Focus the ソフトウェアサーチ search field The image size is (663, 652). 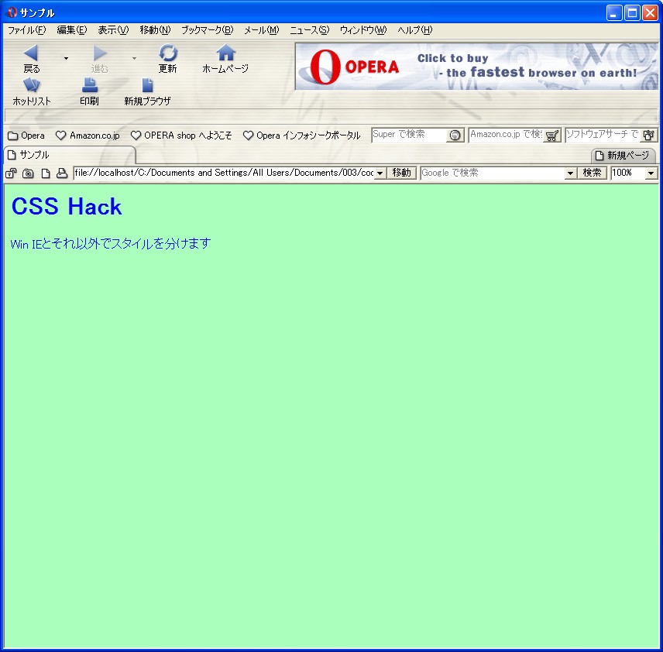point(603,135)
